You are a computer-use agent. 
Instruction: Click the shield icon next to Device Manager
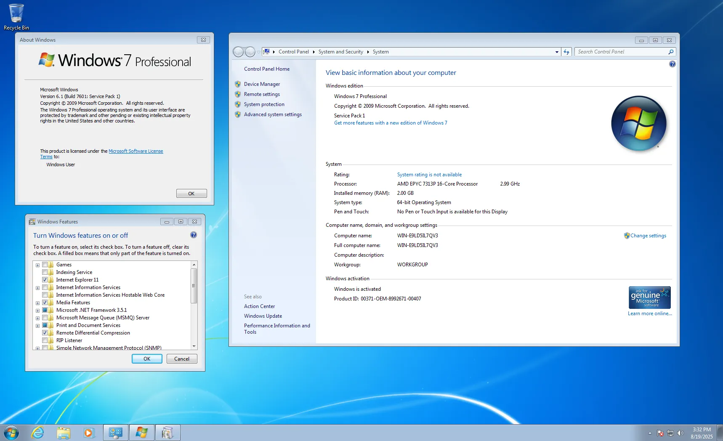point(238,84)
